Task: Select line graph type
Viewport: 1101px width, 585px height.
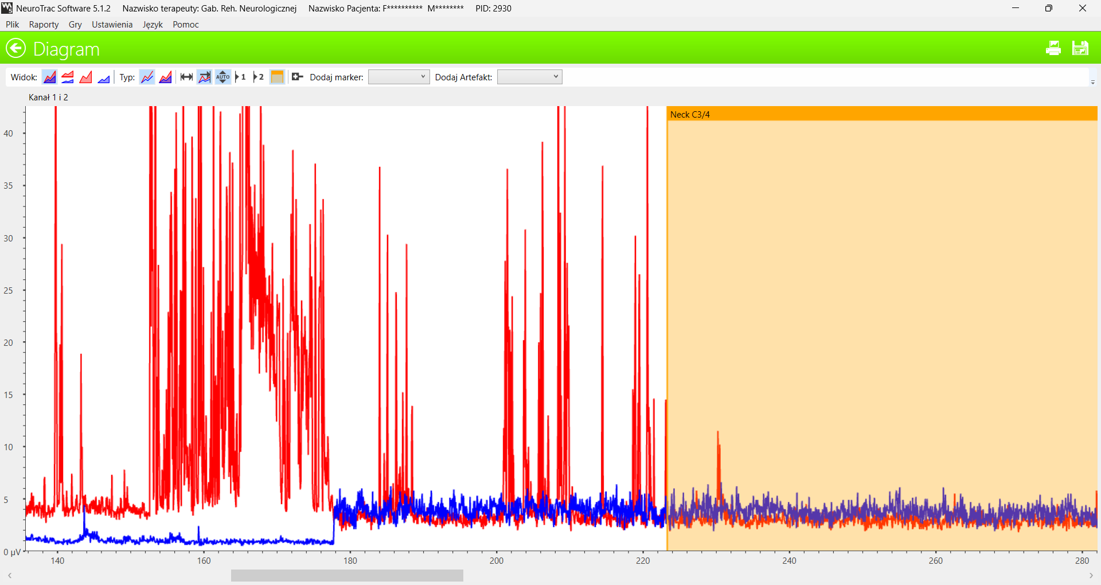Action: [147, 77]
